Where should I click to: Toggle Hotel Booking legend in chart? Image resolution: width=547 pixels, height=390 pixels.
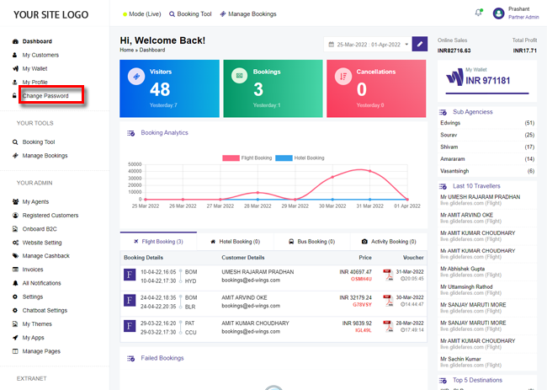click(x=300, y=158)
